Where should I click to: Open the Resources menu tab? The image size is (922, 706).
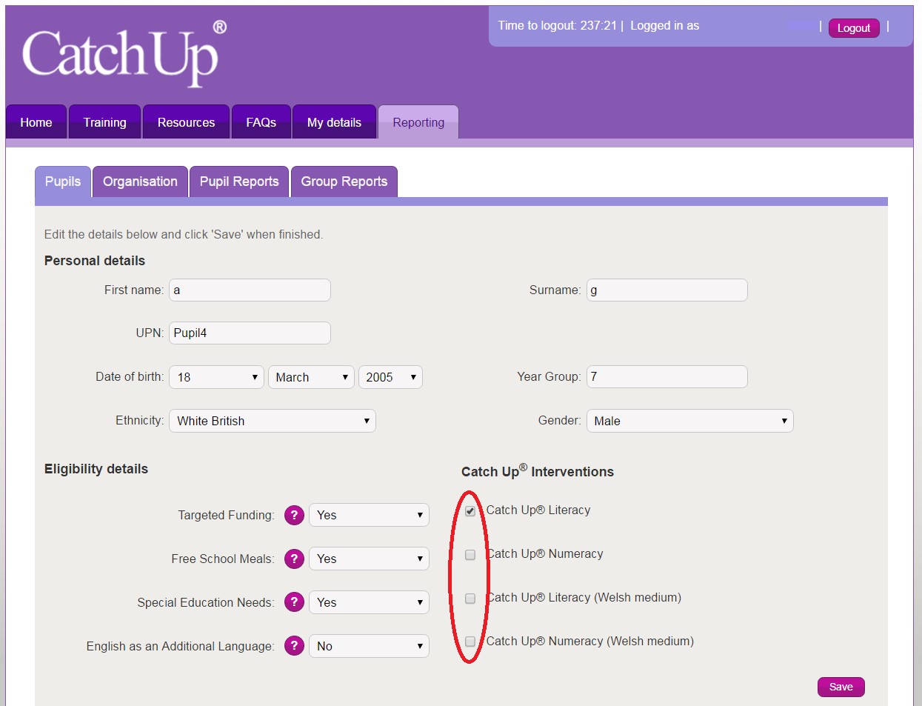pyautogui.click(x=186, y=122)
